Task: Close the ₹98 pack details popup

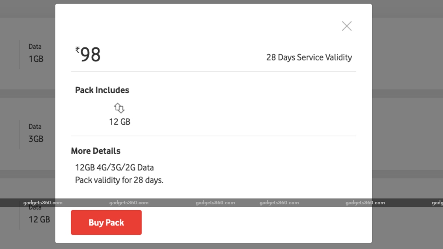Action: pos(347,26)
